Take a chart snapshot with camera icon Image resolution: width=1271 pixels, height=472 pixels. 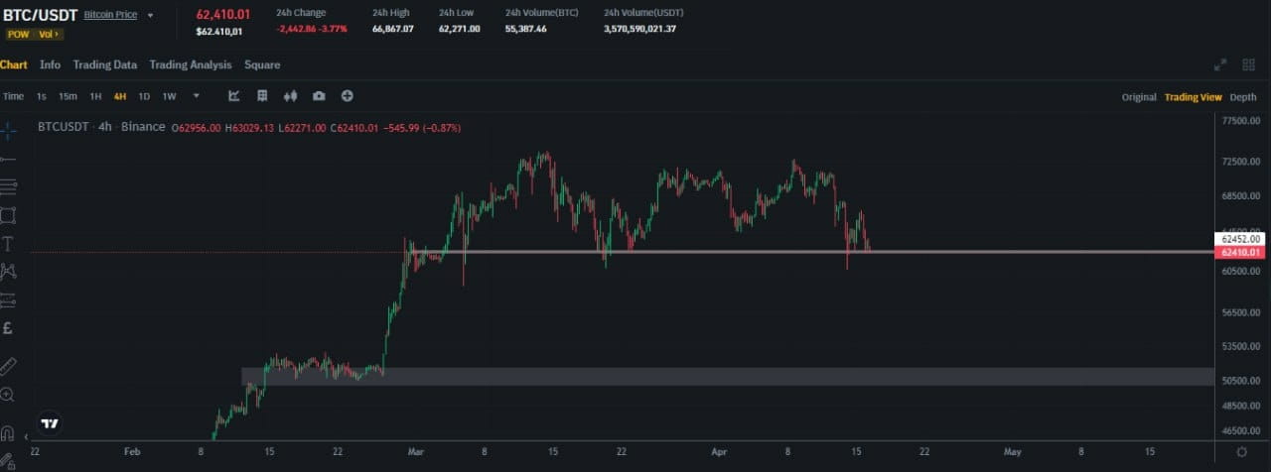click(x=319, y=96)
